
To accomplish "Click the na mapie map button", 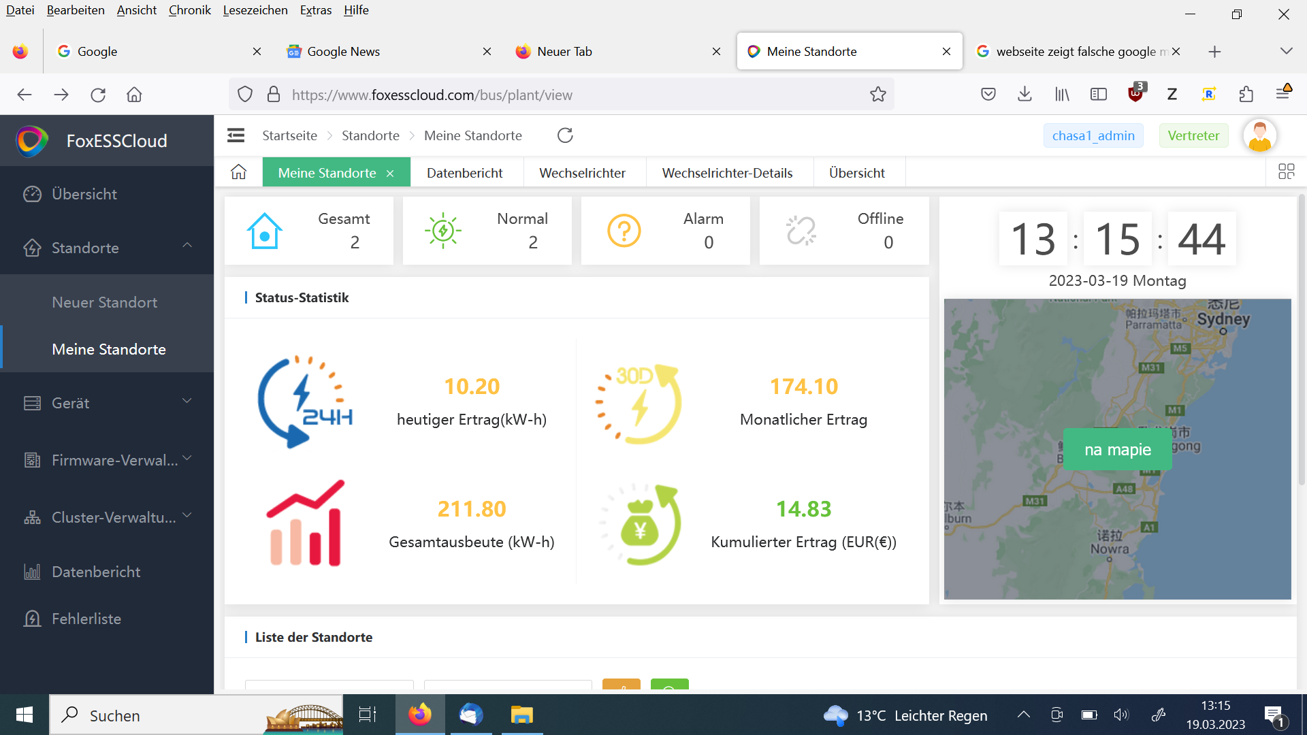I will (x=1117, y=449).
